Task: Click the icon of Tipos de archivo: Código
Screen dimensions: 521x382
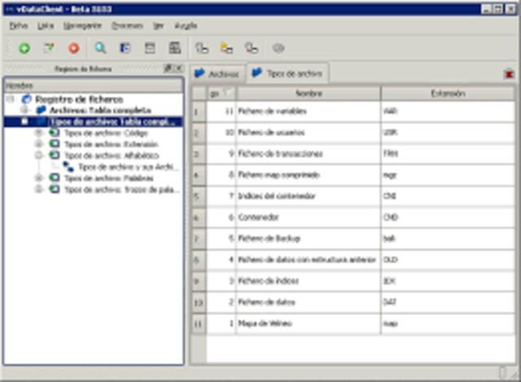Action: (55, 133)
